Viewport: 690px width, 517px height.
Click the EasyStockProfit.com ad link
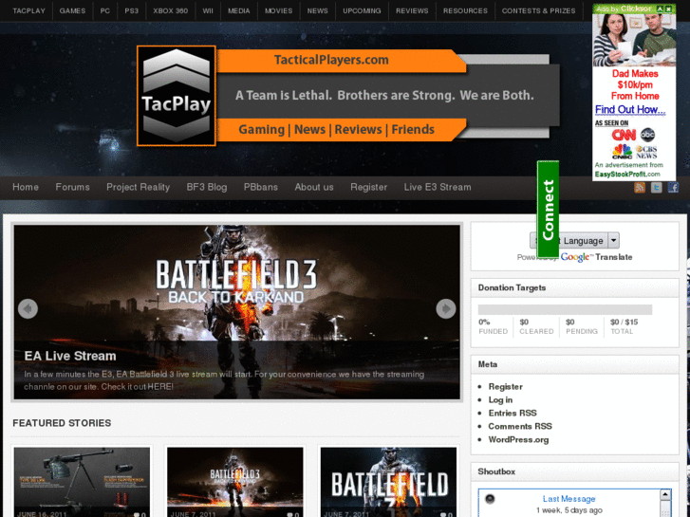627,175
